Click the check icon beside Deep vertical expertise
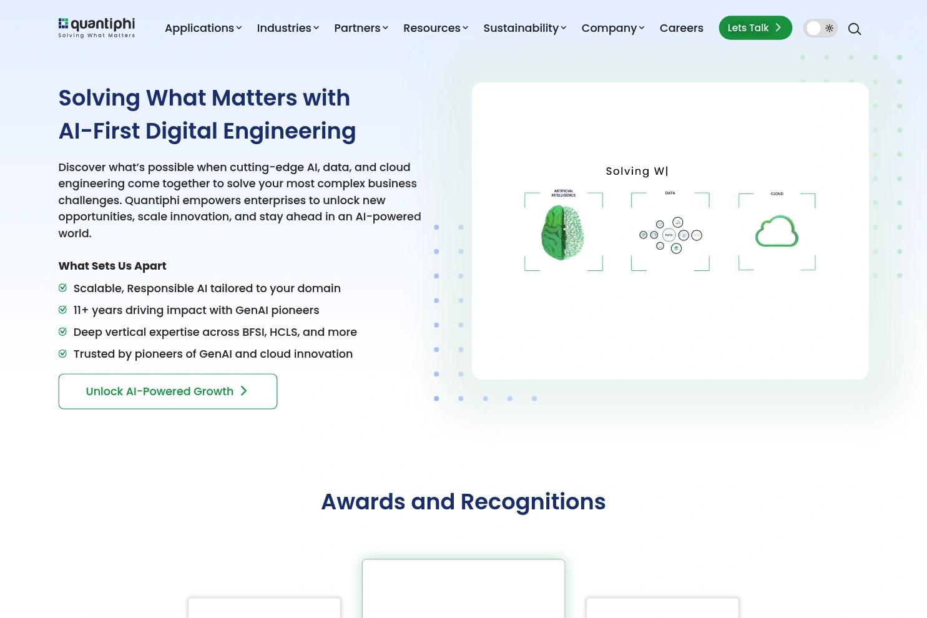Image resolution: width=927 pixels, height=618 pixels. point(62,331)
